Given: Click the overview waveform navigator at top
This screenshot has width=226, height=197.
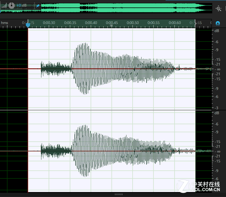Looking at the screenshot, I should coord(124,7).
